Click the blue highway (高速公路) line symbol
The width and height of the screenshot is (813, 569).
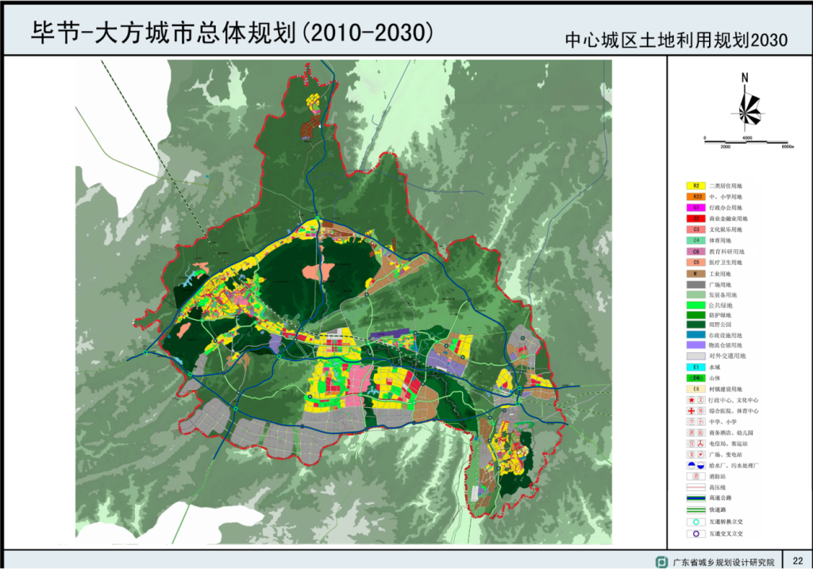point(696,498)
